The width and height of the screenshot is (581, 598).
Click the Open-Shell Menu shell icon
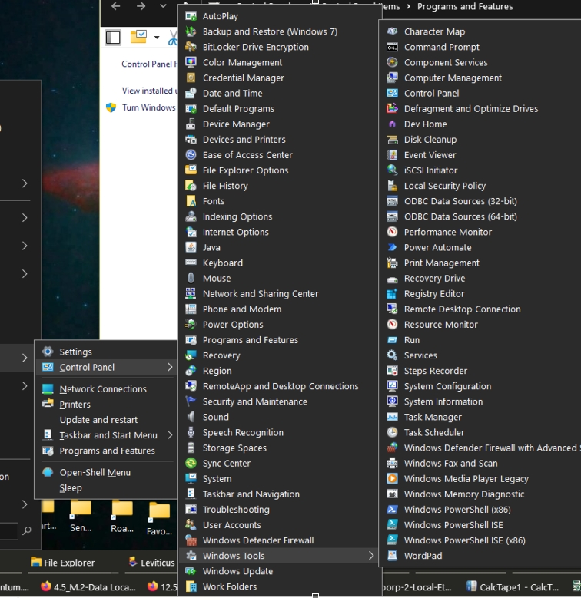[x=48, y=472]
